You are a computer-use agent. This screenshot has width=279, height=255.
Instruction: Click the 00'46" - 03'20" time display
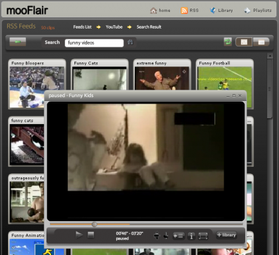[x=130, y=233]
